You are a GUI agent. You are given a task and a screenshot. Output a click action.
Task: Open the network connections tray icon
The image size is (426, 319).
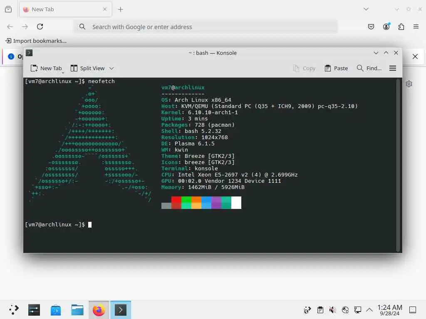(x=357, y=310)
